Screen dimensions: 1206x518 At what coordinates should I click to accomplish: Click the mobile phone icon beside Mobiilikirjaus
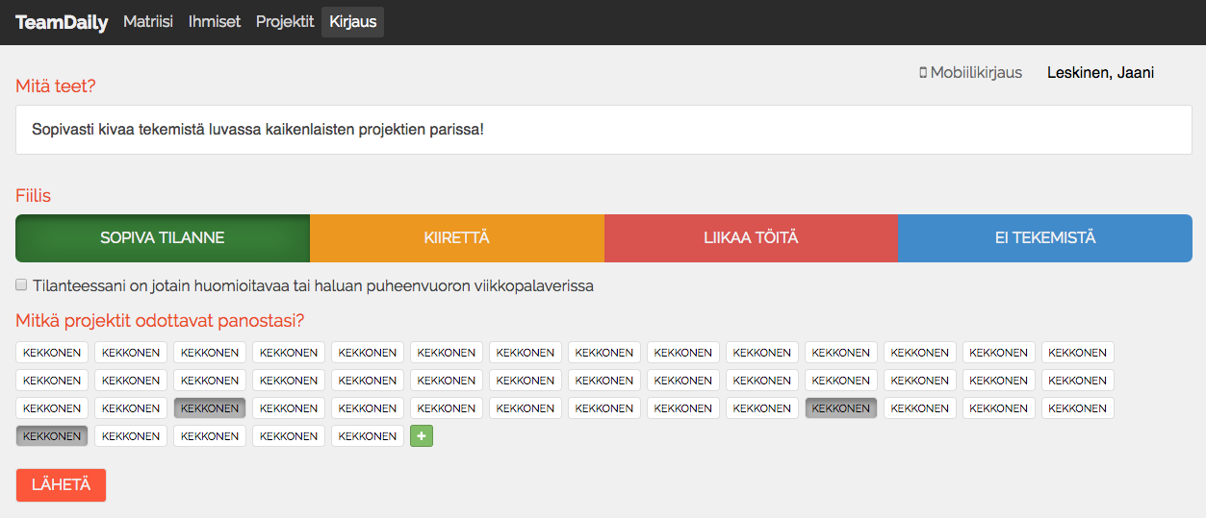pos(923,73)
